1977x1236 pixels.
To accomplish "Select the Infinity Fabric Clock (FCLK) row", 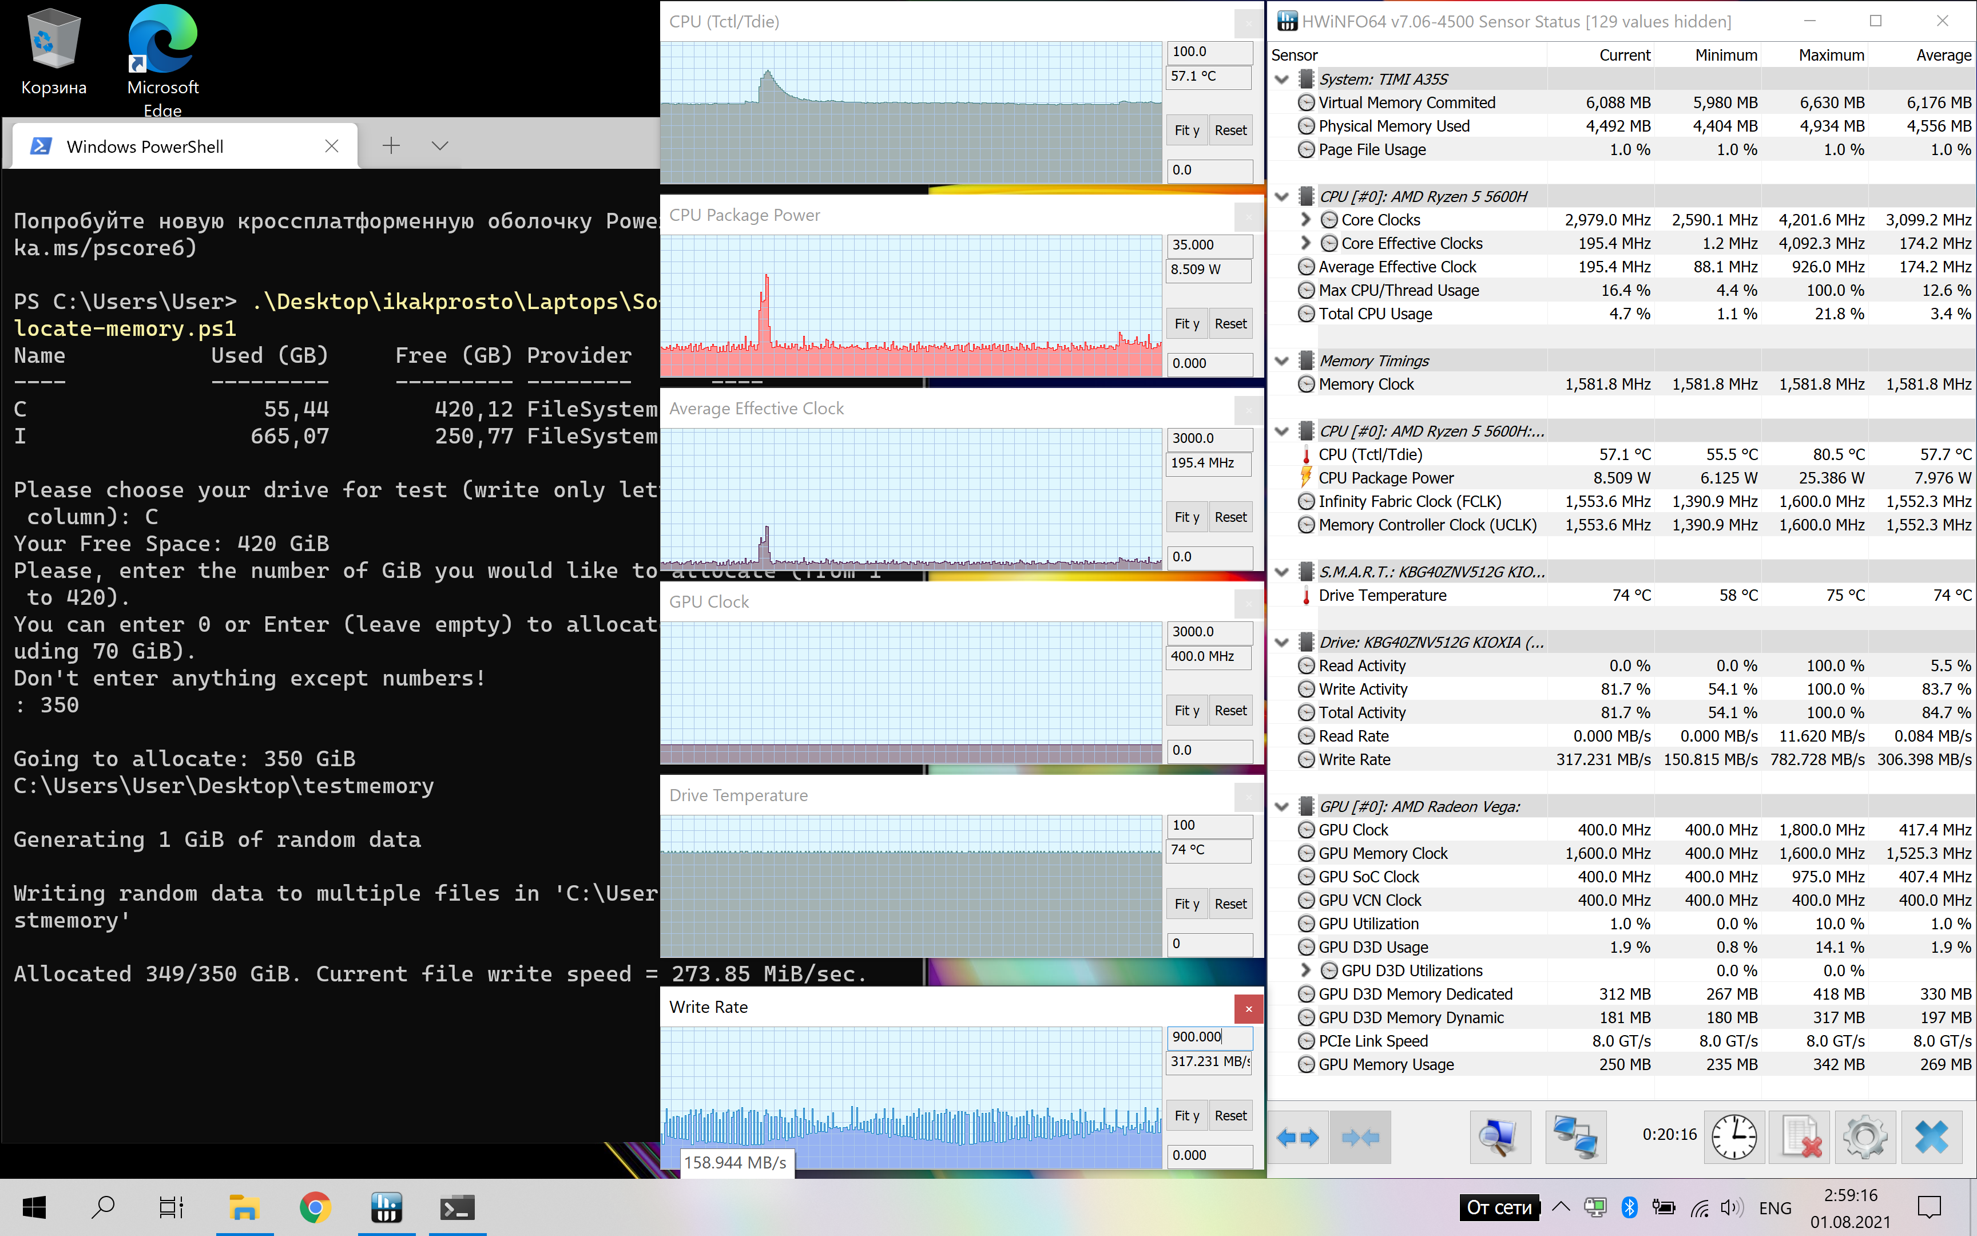I will point(1622,501).
